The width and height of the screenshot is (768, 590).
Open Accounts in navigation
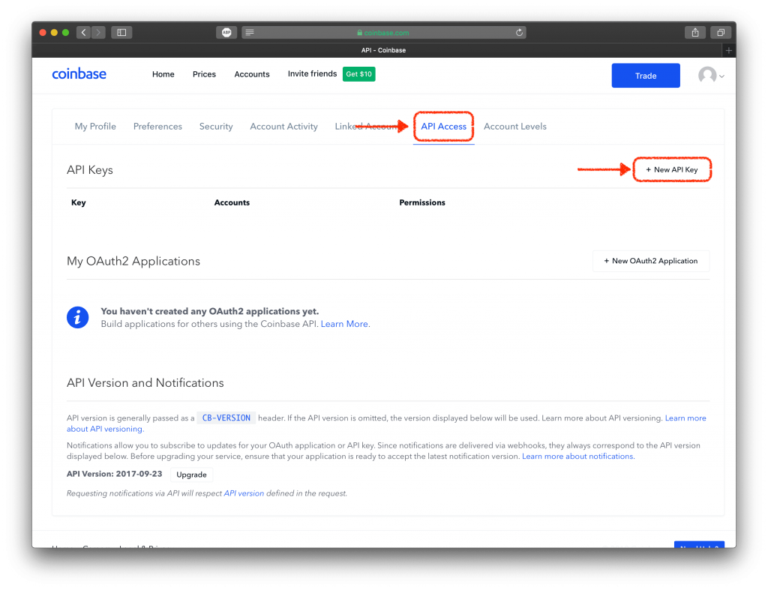click(x=252, y=74)
